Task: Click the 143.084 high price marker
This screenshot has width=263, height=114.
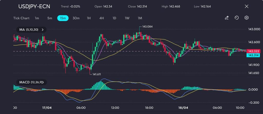Action: (x=145, y=27)
